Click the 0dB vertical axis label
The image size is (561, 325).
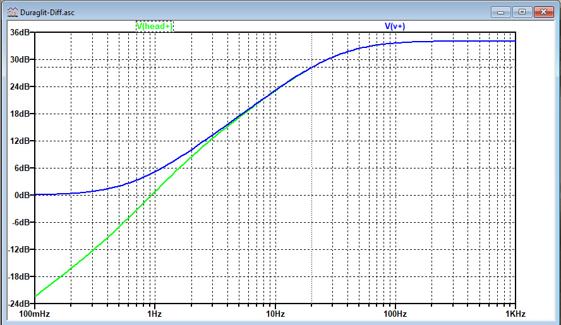click(22, 195)
